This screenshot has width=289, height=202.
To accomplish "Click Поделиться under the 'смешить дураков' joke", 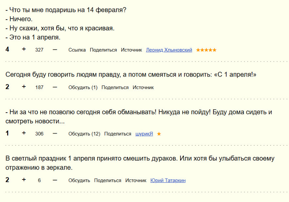I will pyautogui.click(x=108, y=181).
